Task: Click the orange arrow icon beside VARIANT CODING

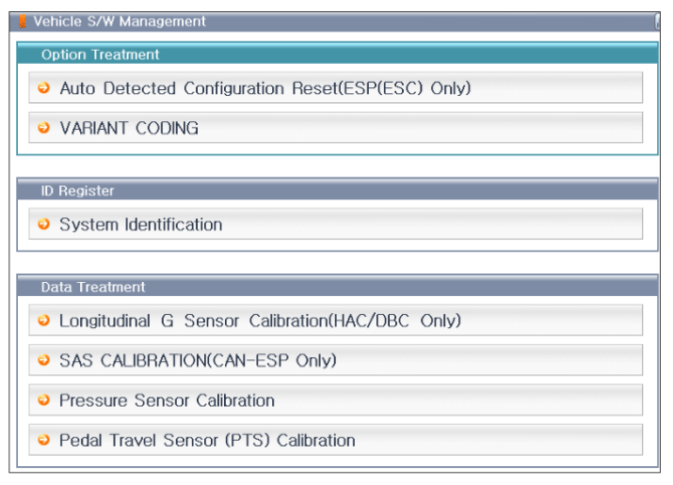Action: coord(44,128)
